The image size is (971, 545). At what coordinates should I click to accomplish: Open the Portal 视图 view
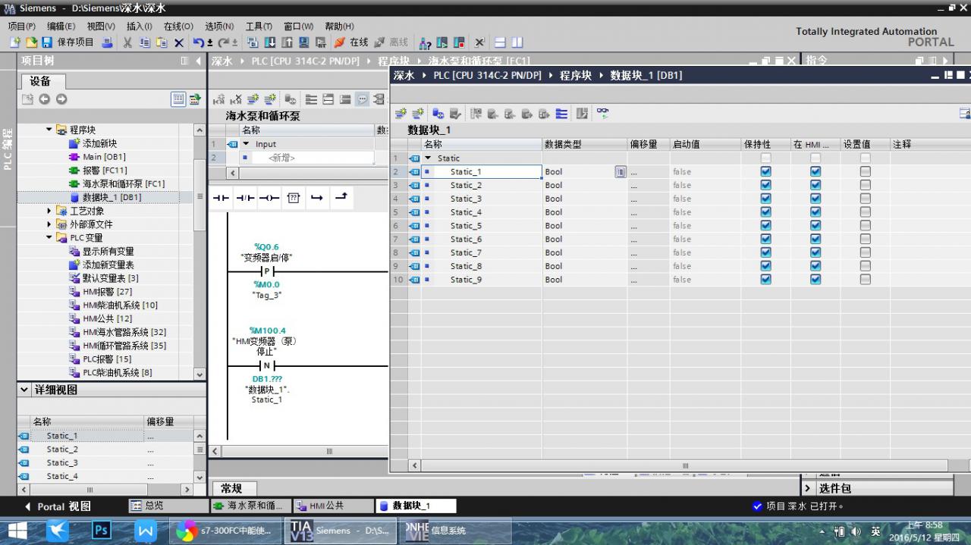pyautogui.click(x=58, y=506)
